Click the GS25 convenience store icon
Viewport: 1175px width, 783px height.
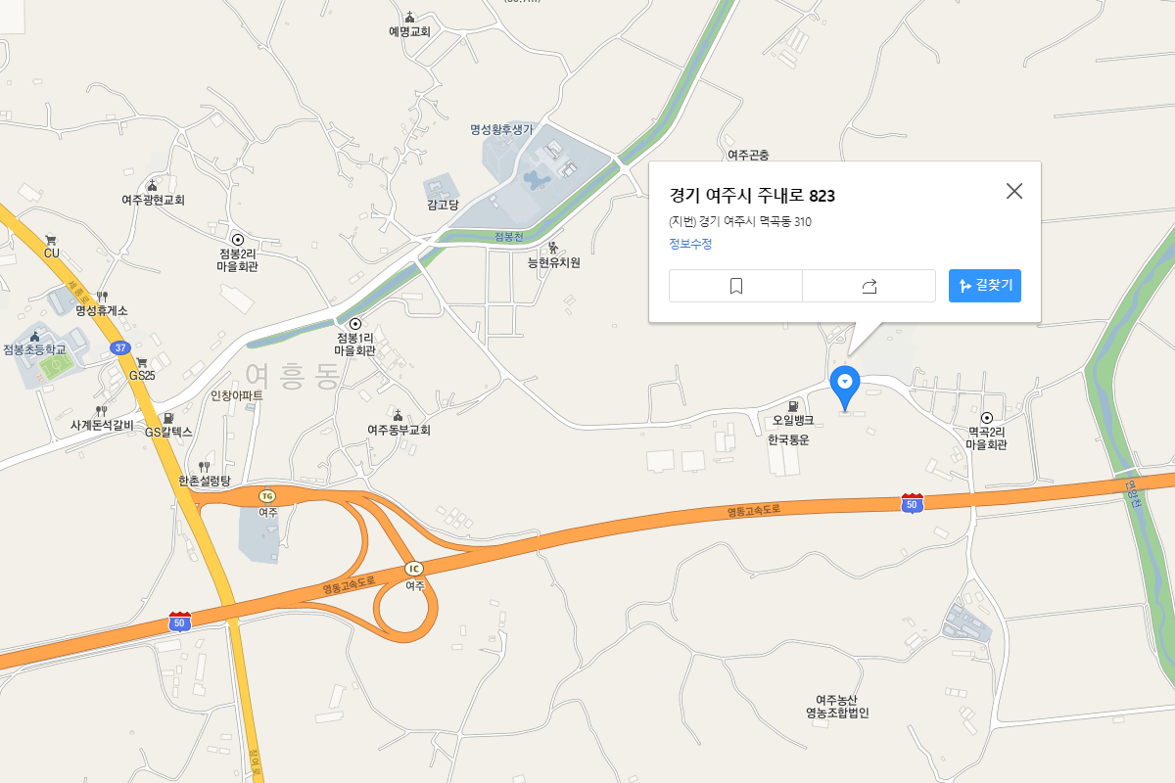click(142, 362)
